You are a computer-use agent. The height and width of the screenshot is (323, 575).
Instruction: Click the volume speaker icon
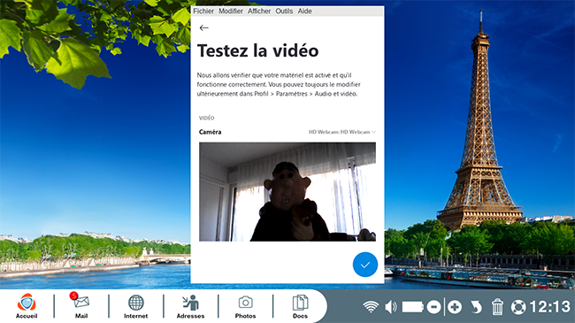click(391, 307)
